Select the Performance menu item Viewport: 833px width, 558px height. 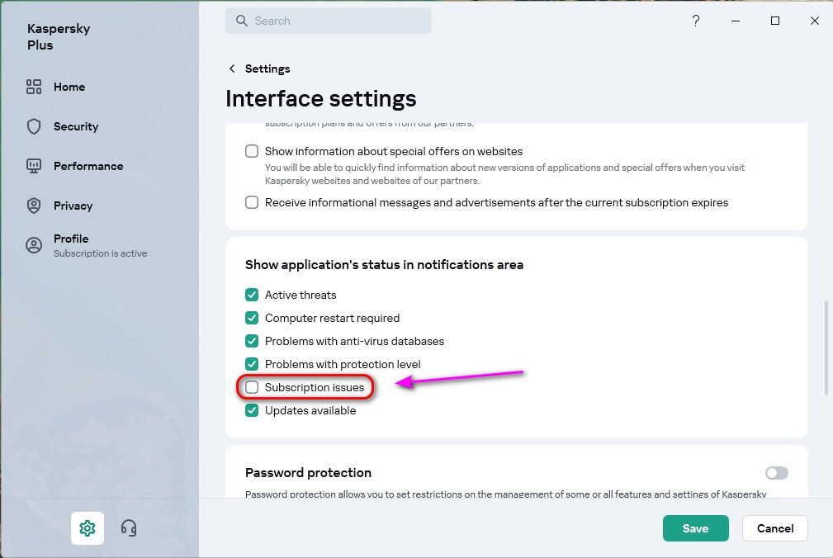point(88,166)
